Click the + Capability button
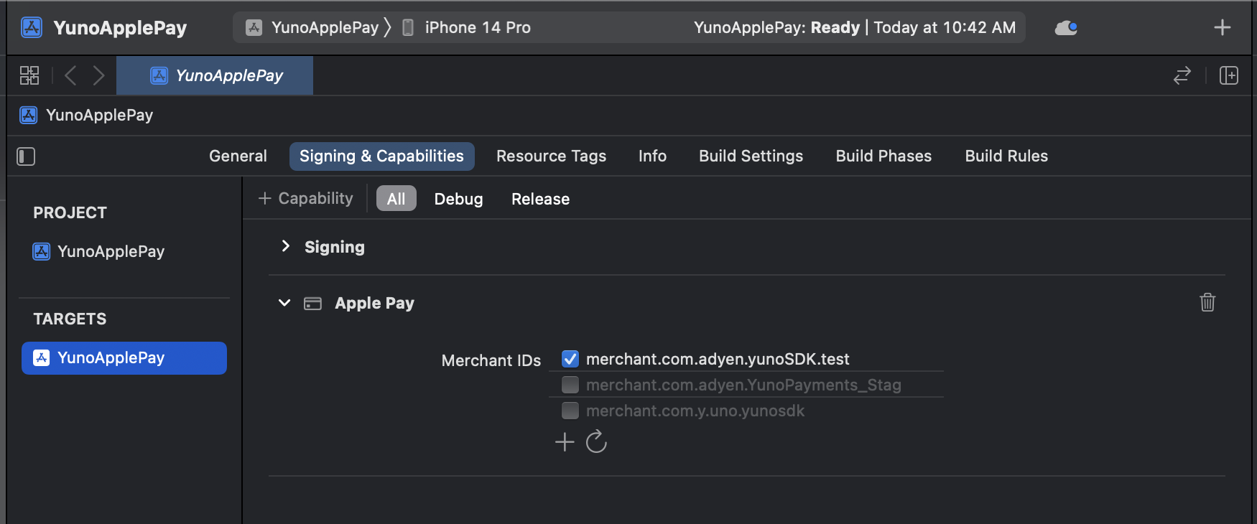 (x=305, y=198)
